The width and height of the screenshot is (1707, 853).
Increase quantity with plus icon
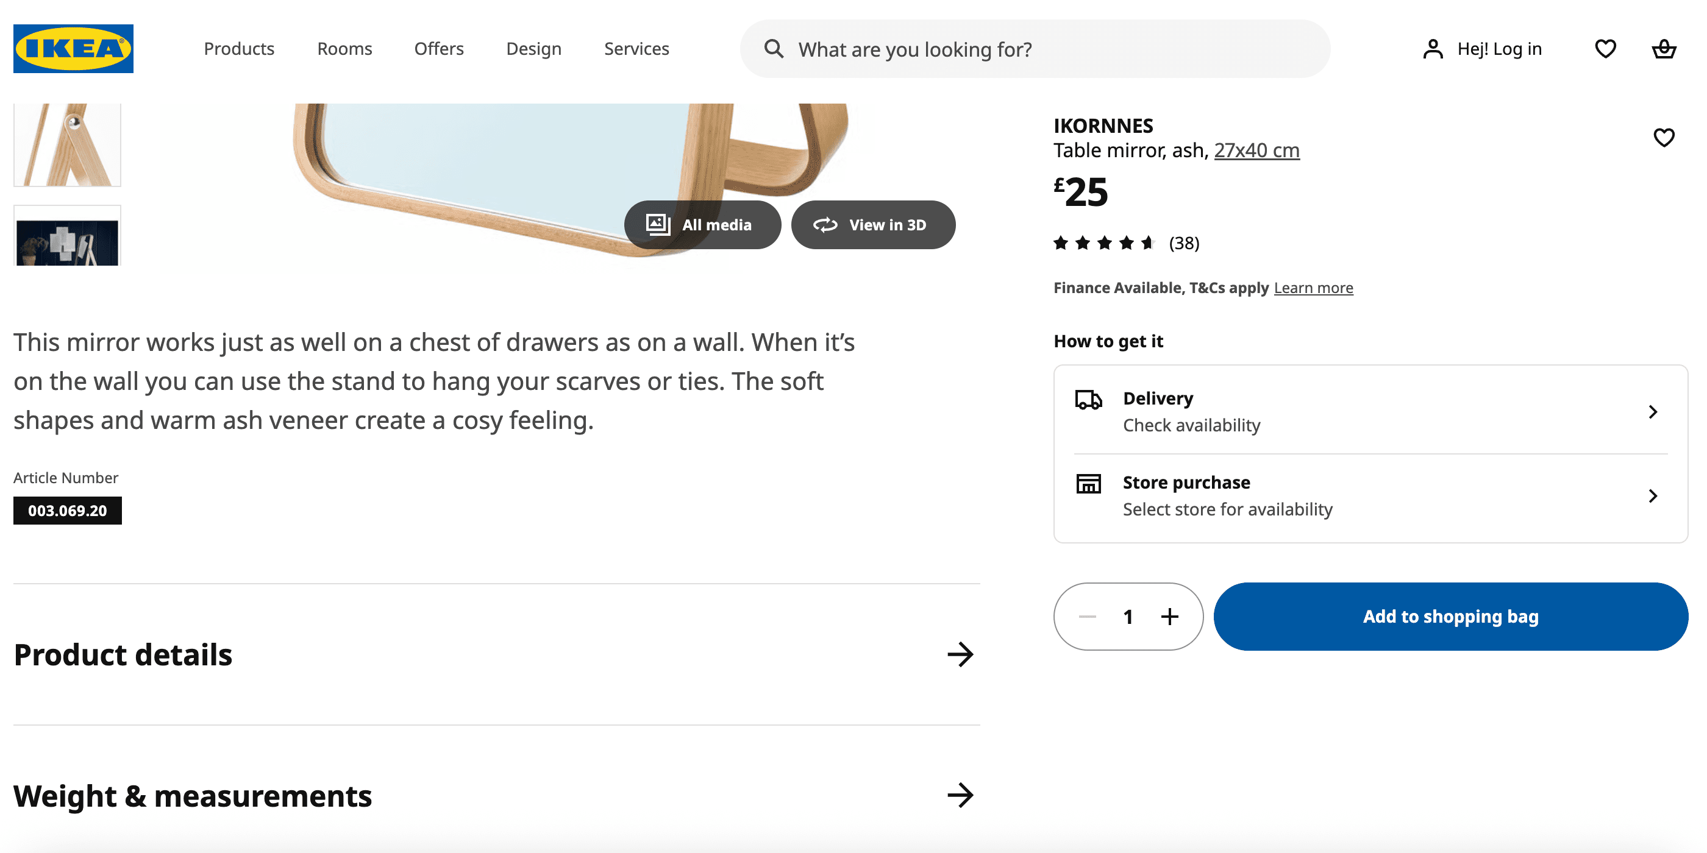coord(1169,617)
